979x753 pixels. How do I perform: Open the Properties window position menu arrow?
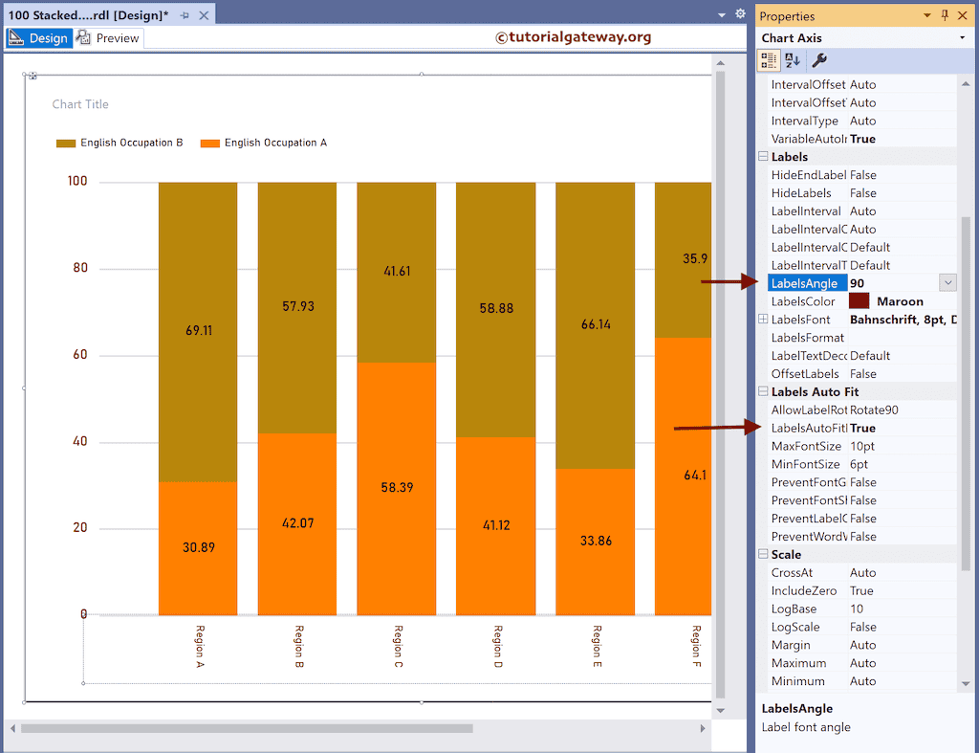(x=926, y=15)
